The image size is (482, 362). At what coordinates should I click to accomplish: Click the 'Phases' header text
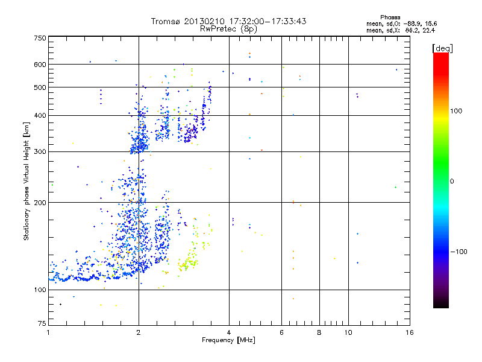(390, 17)
